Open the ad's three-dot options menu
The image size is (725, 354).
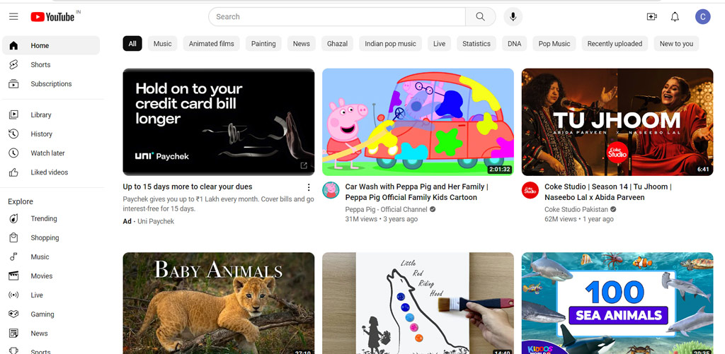(309, 187)
